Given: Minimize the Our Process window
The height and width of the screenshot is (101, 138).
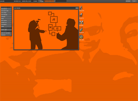Looking at the screenshot, I should point(76,8).
